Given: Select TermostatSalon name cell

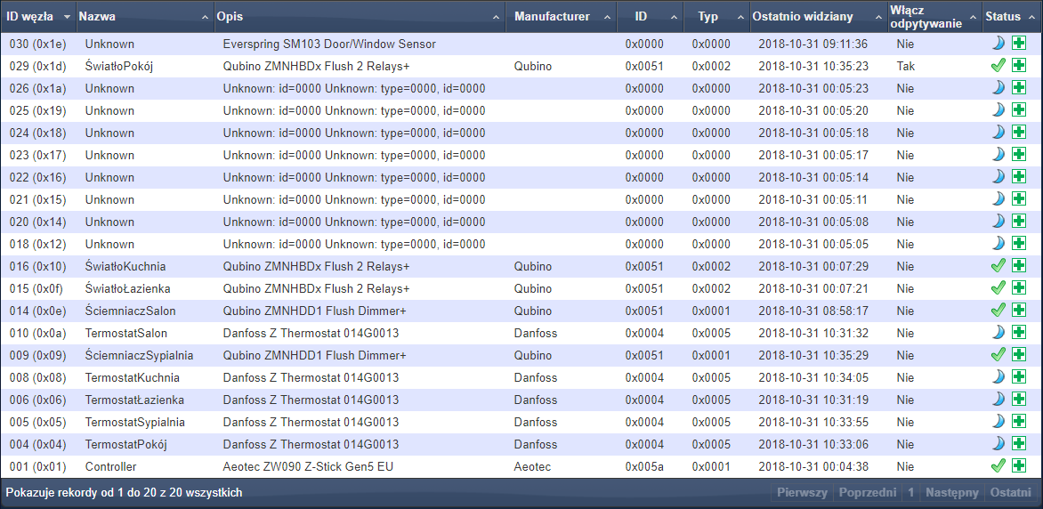Looking at the screenshot, I should (125, 334).
